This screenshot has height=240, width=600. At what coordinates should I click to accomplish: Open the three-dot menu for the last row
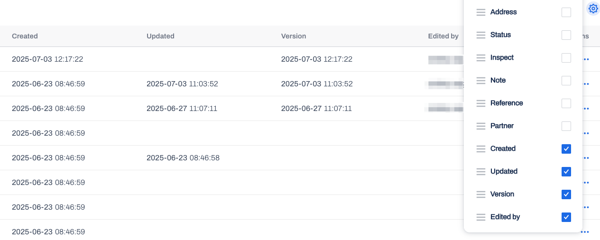click(585, 232)
